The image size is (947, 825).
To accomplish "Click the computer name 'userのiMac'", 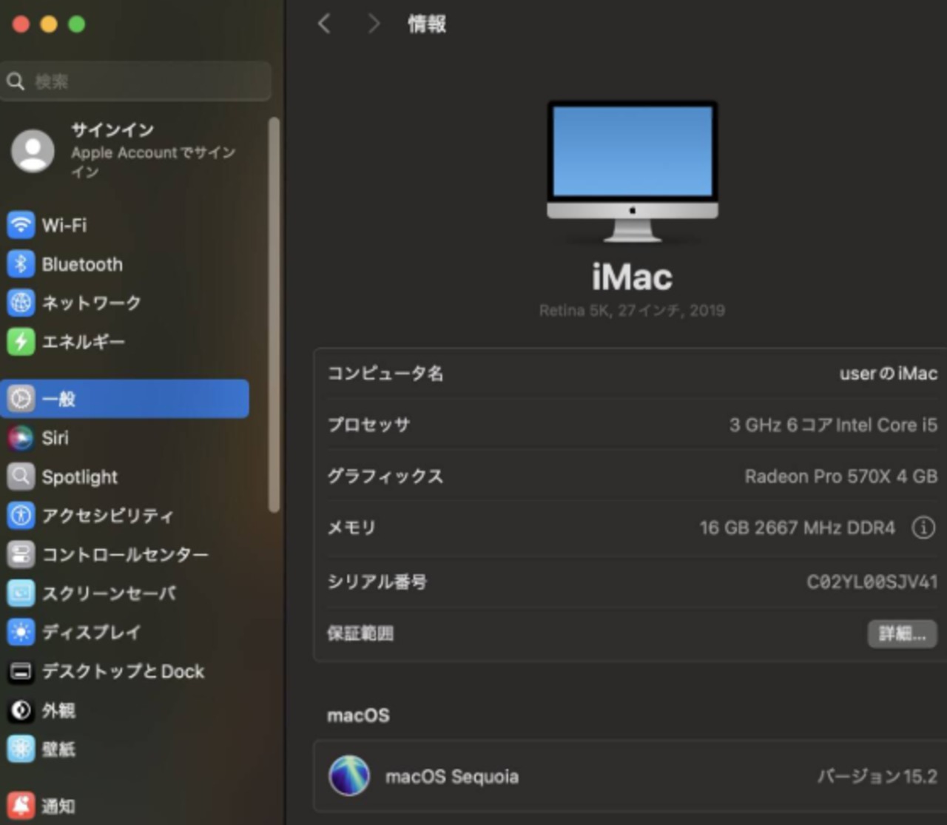I will (x=889, y=374).
